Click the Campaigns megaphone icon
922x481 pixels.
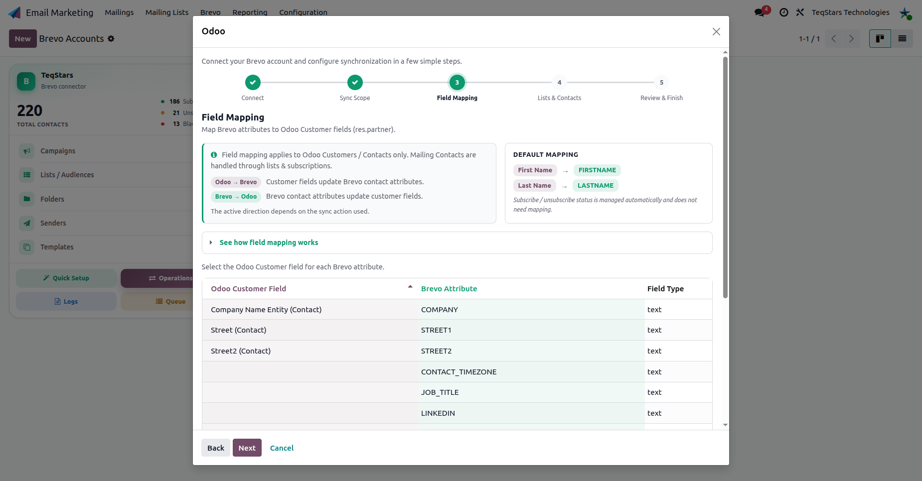[x=27, y=151]
